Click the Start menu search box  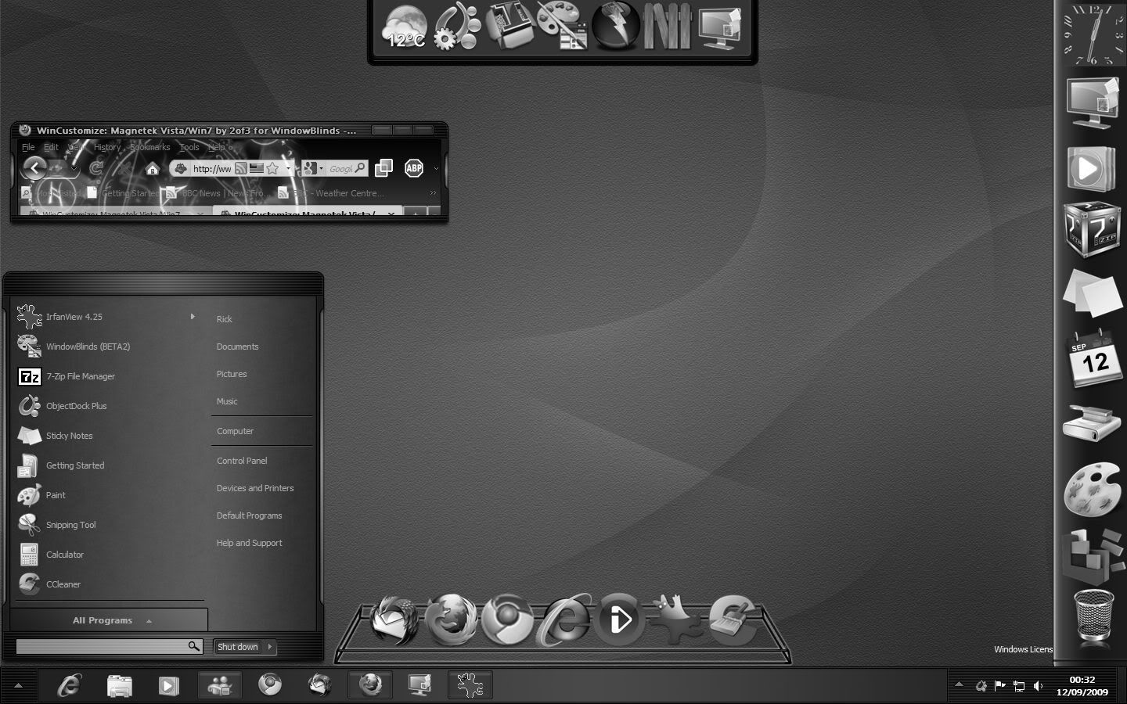[x=109, y=646]
